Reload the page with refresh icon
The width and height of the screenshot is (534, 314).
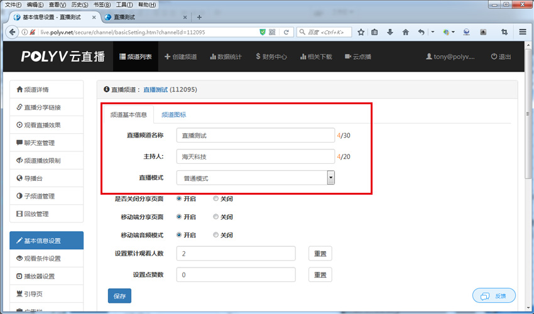coord(286,31)
